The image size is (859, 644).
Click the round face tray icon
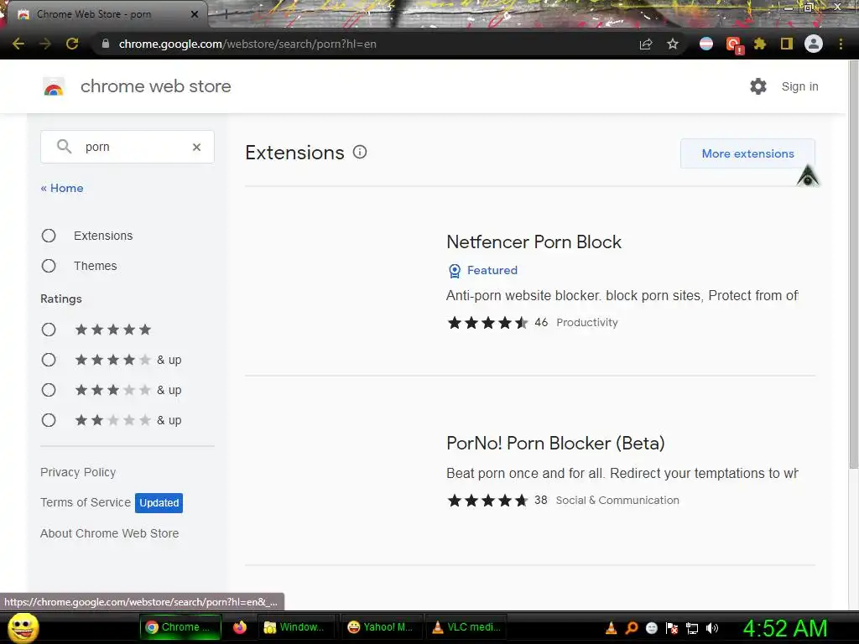click(x=651, y=628)
